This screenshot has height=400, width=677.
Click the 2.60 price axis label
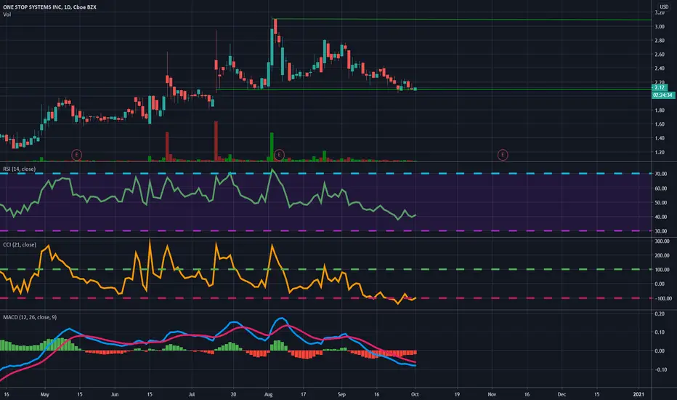coord(660,55)
